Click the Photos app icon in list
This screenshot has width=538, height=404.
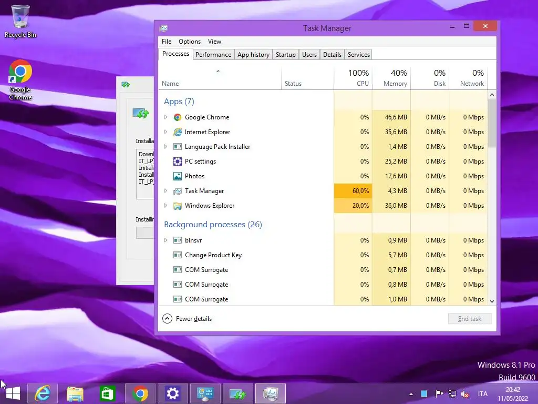[x=178, y=176]
